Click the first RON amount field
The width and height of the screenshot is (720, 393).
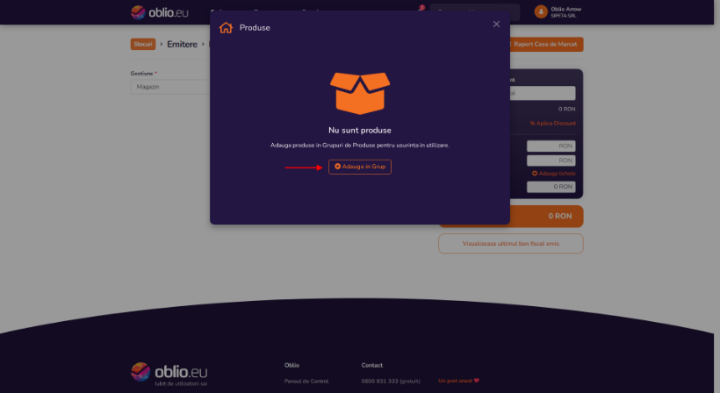coord(551,146)
